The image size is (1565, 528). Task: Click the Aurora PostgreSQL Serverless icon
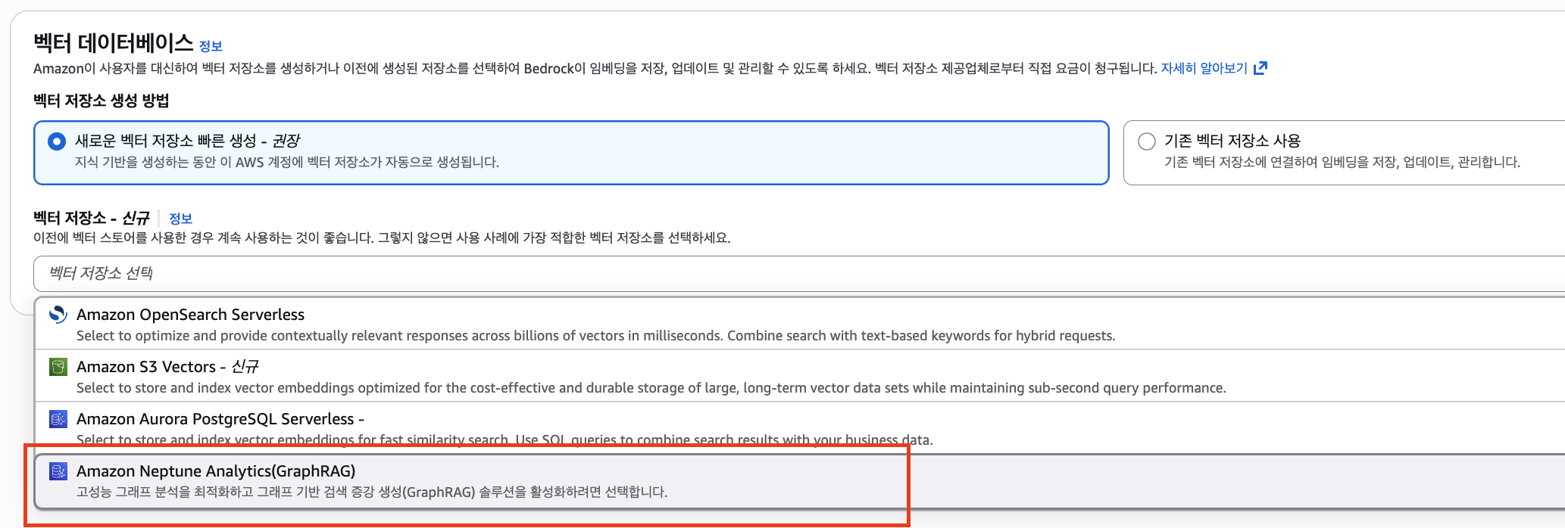58,419
